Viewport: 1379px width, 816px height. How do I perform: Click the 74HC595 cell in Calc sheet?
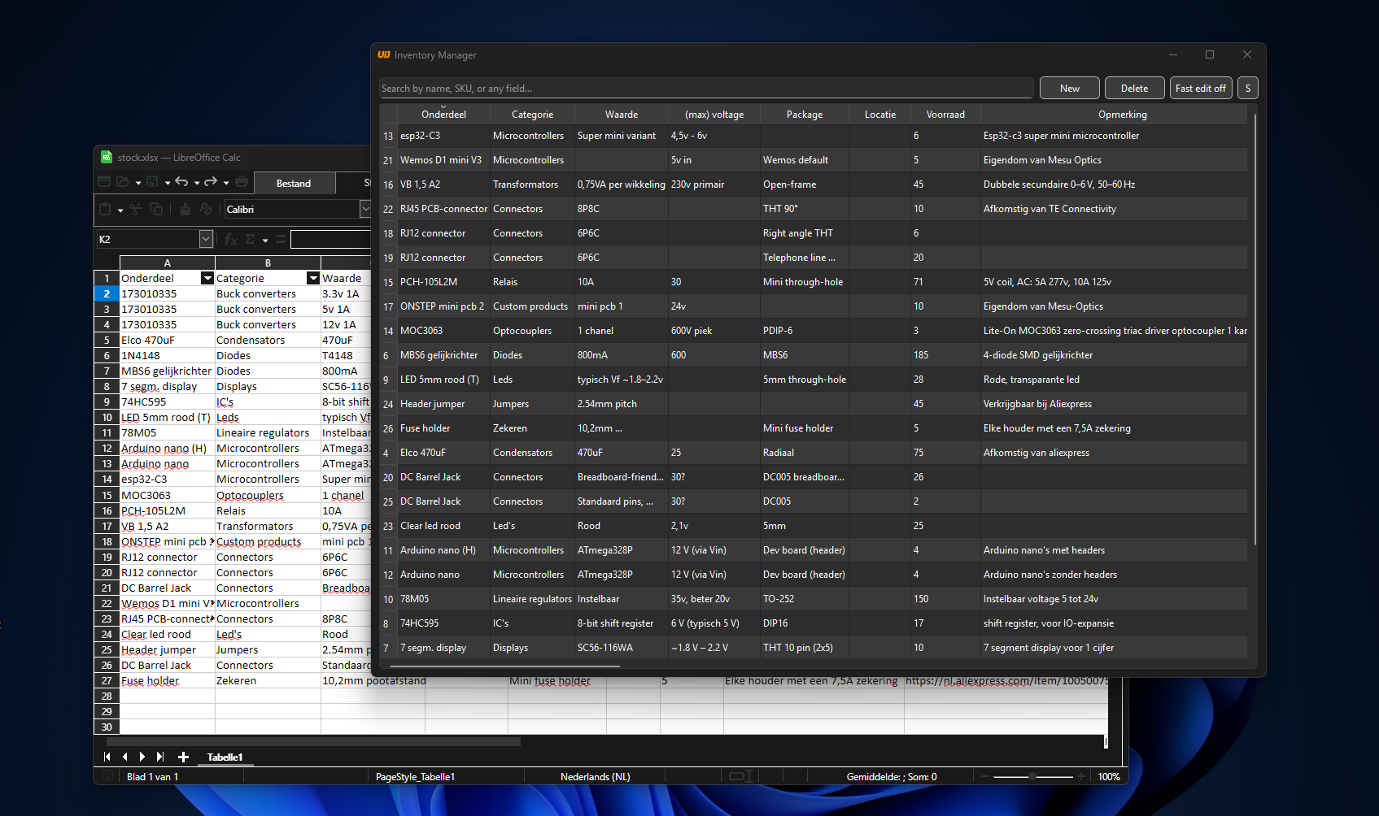[x=168, y=401]
